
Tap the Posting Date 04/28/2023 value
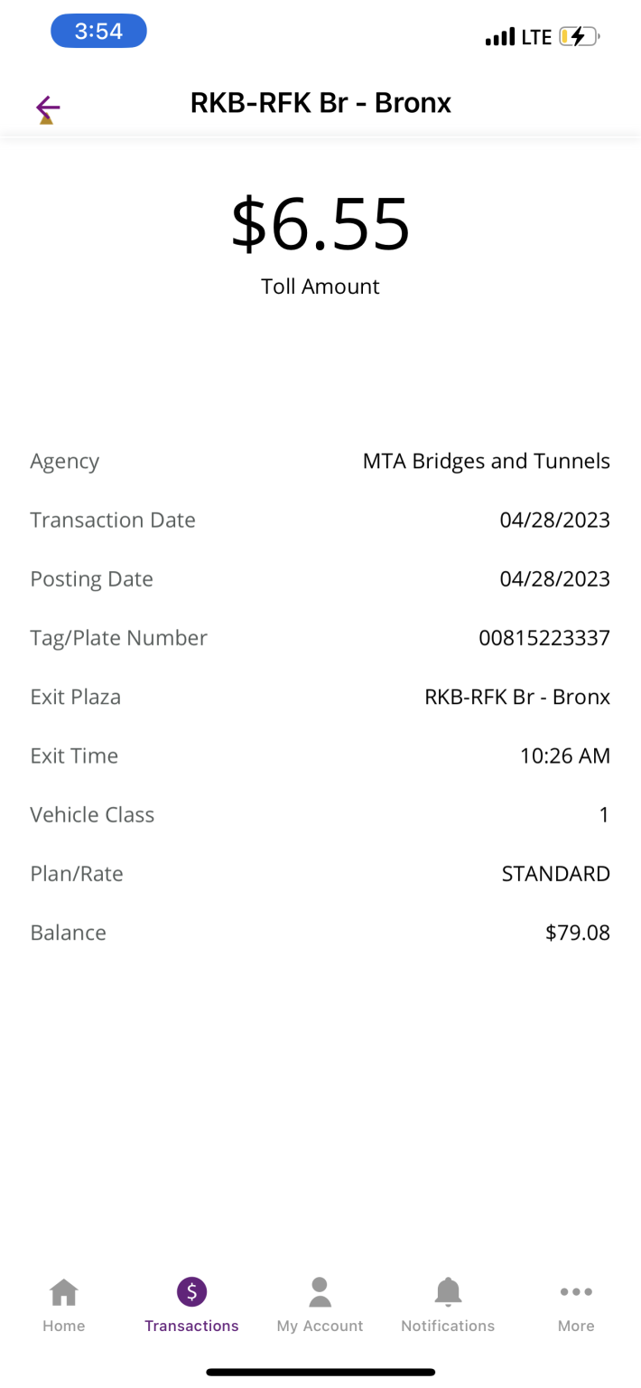[x=554, y=578]
